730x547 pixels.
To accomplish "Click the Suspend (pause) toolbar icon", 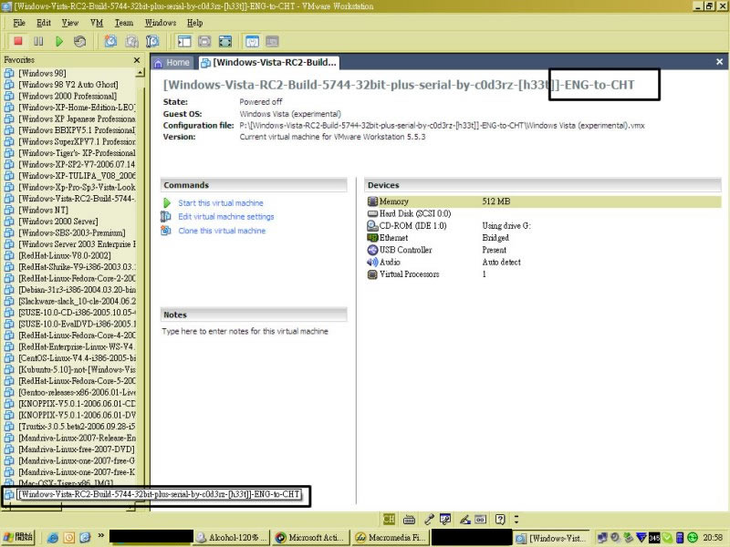I will point(38,41).
